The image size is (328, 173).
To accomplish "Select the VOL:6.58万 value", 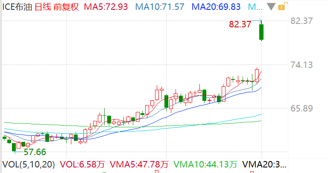I will (82, 164).
